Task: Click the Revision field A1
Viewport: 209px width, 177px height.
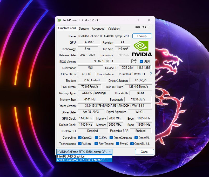Action: tap(122, 42)
